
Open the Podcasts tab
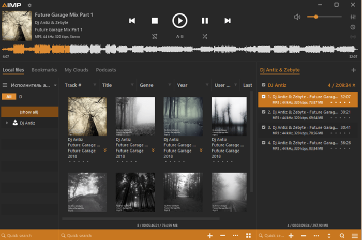coord(106,70)
